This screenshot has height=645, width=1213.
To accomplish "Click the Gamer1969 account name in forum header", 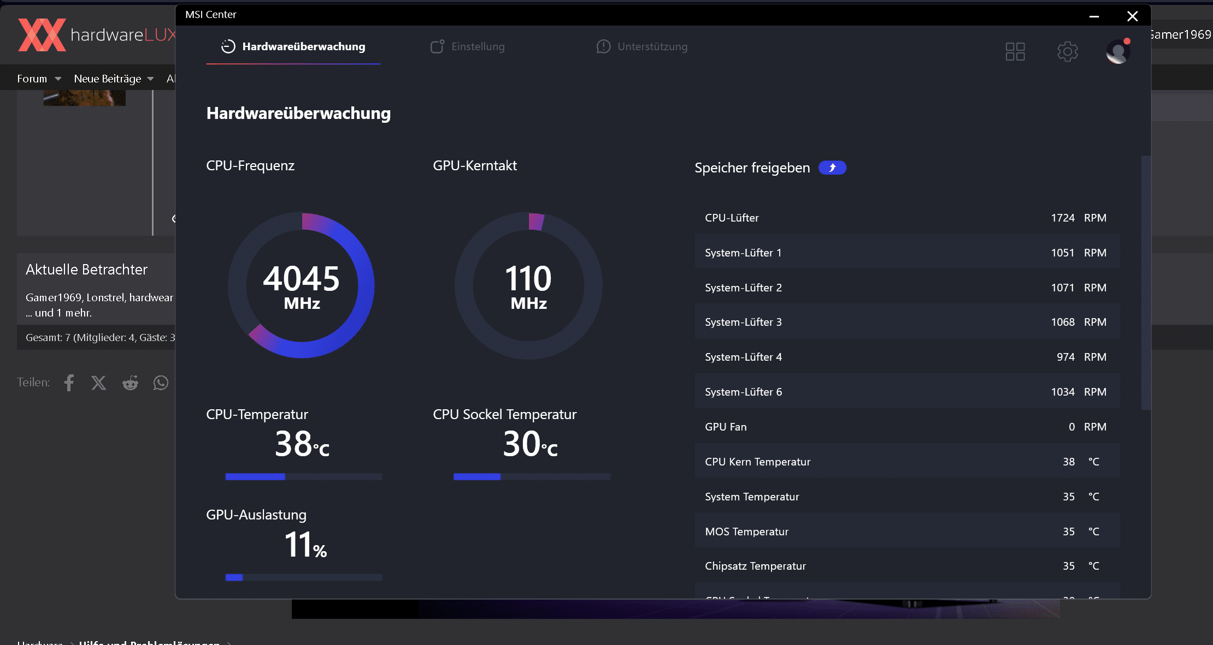I will [1181, 34].
